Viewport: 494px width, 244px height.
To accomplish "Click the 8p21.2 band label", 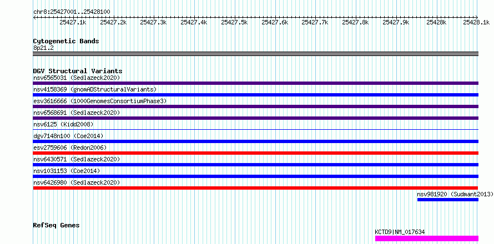I will coord(43,48).
